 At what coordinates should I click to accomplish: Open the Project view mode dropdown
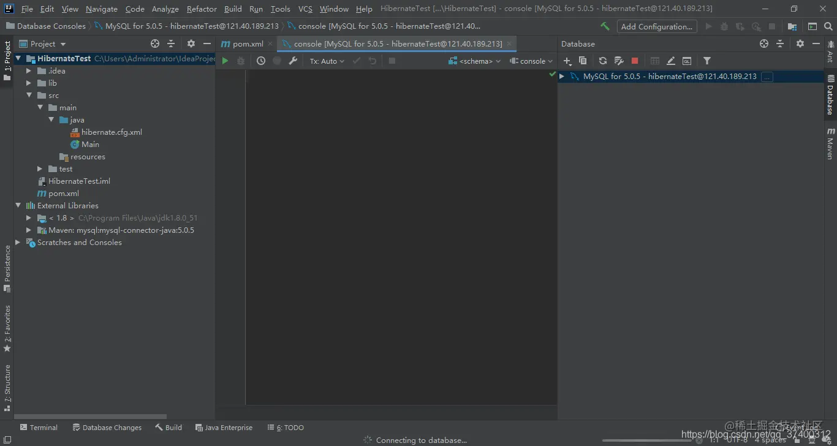(x=43, y=43)
